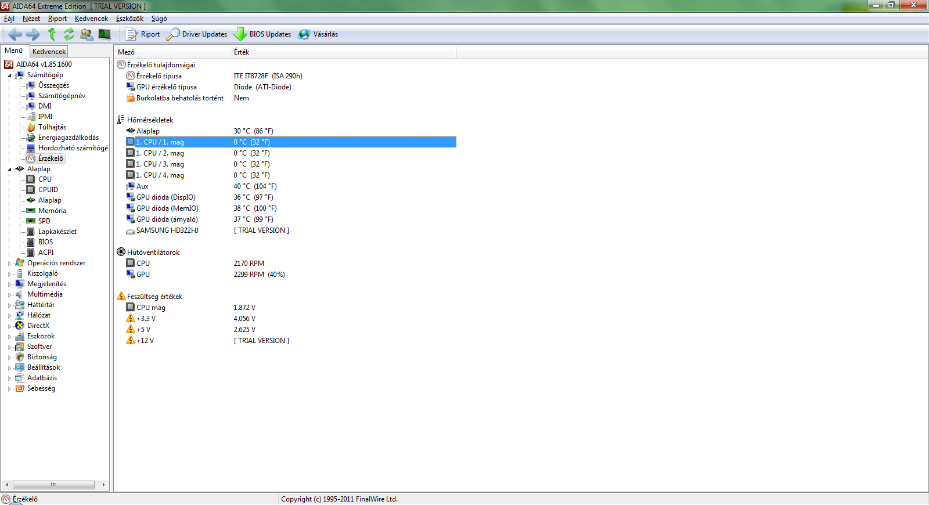Click the Forward navigation arrow icon
The image size is (929, 505).
pyautogui.click(x=33, y=34)
